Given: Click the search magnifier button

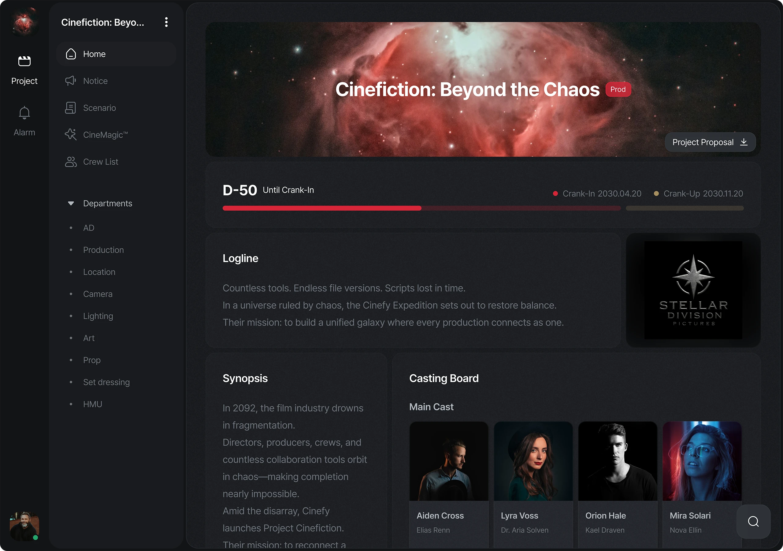Looking at the screenshot, I should [753, 521].
